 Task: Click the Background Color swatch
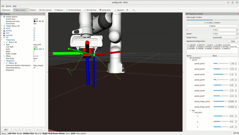coord(35,21)
